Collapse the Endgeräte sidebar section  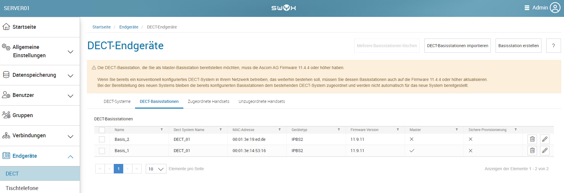point(70,157)
